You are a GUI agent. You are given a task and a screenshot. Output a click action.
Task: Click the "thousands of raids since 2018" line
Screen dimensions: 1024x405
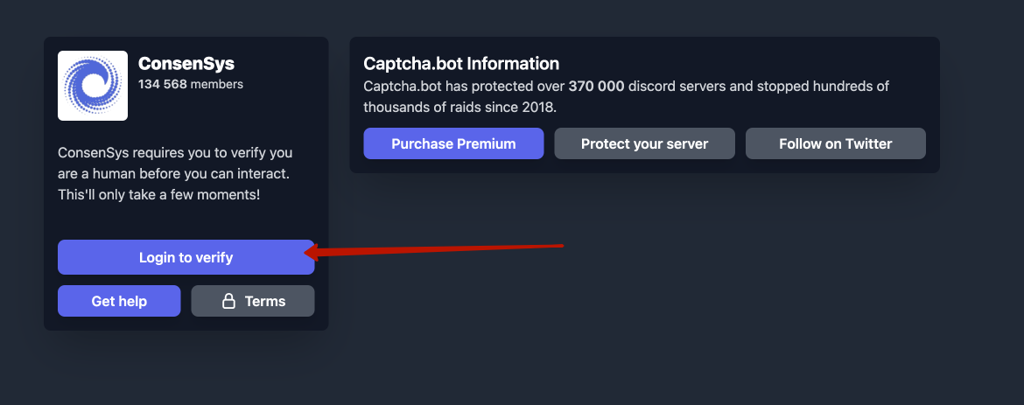[x=459, y=107]
